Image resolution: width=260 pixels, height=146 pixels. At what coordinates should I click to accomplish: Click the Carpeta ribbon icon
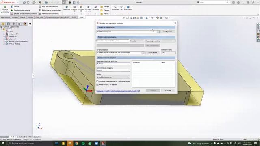click(x=102, y=10)
